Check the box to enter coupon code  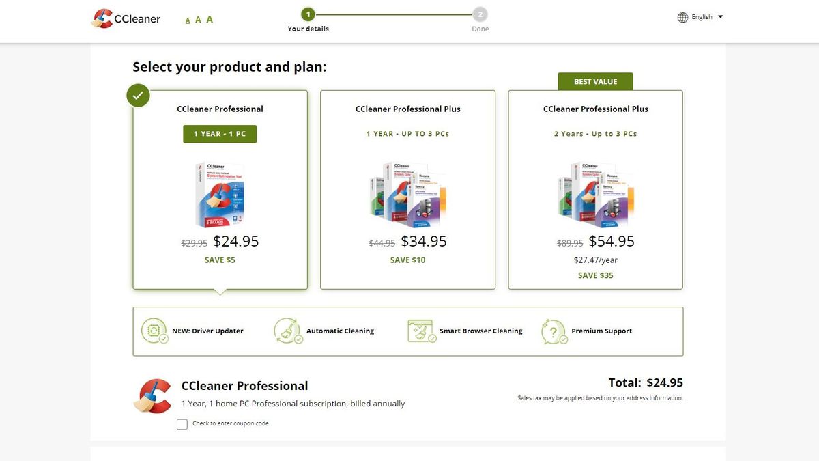[182, 423]
